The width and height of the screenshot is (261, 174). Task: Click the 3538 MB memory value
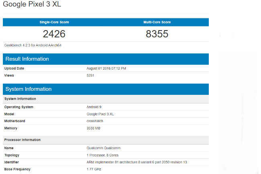click(x=94, y=128)
